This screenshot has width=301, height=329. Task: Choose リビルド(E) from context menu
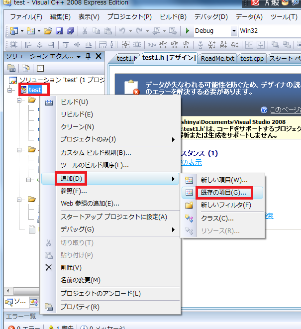click(x=77, y=114)
